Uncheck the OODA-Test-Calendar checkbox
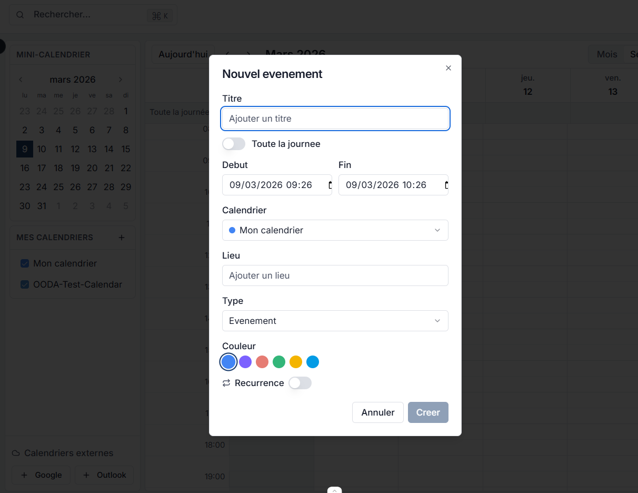This screenshot has width=638, height=493. (x=24, y=284)
